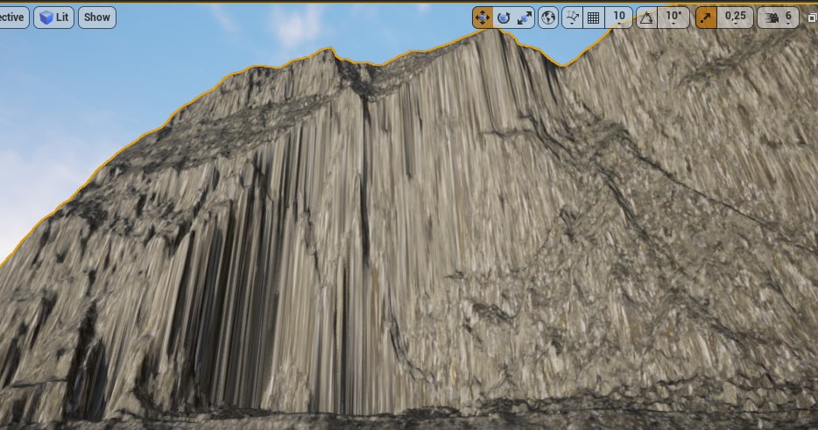This screenshot has height=430, width=818.
Task: Open grid snap size 10 dropdown
Action: [619, 18]
